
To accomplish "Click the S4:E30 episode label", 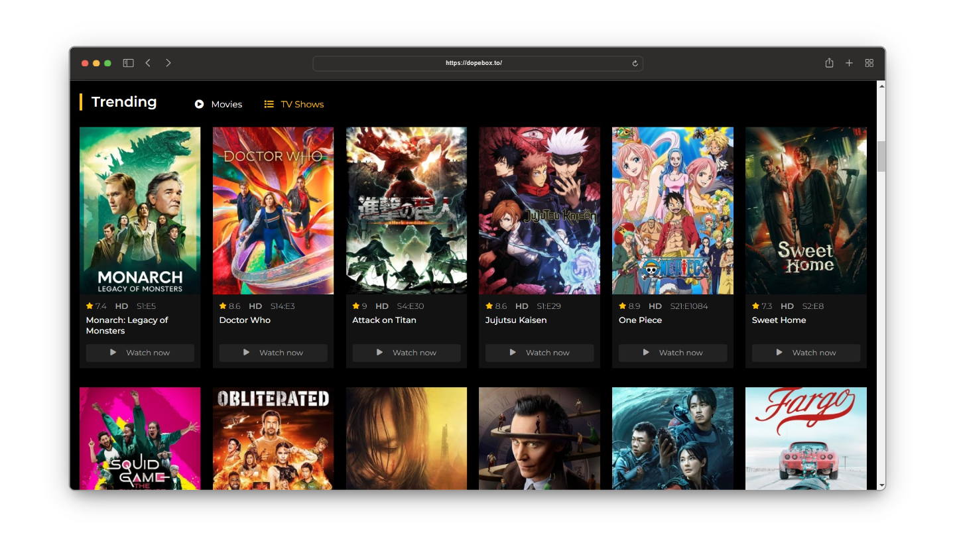I will (411, 306).
